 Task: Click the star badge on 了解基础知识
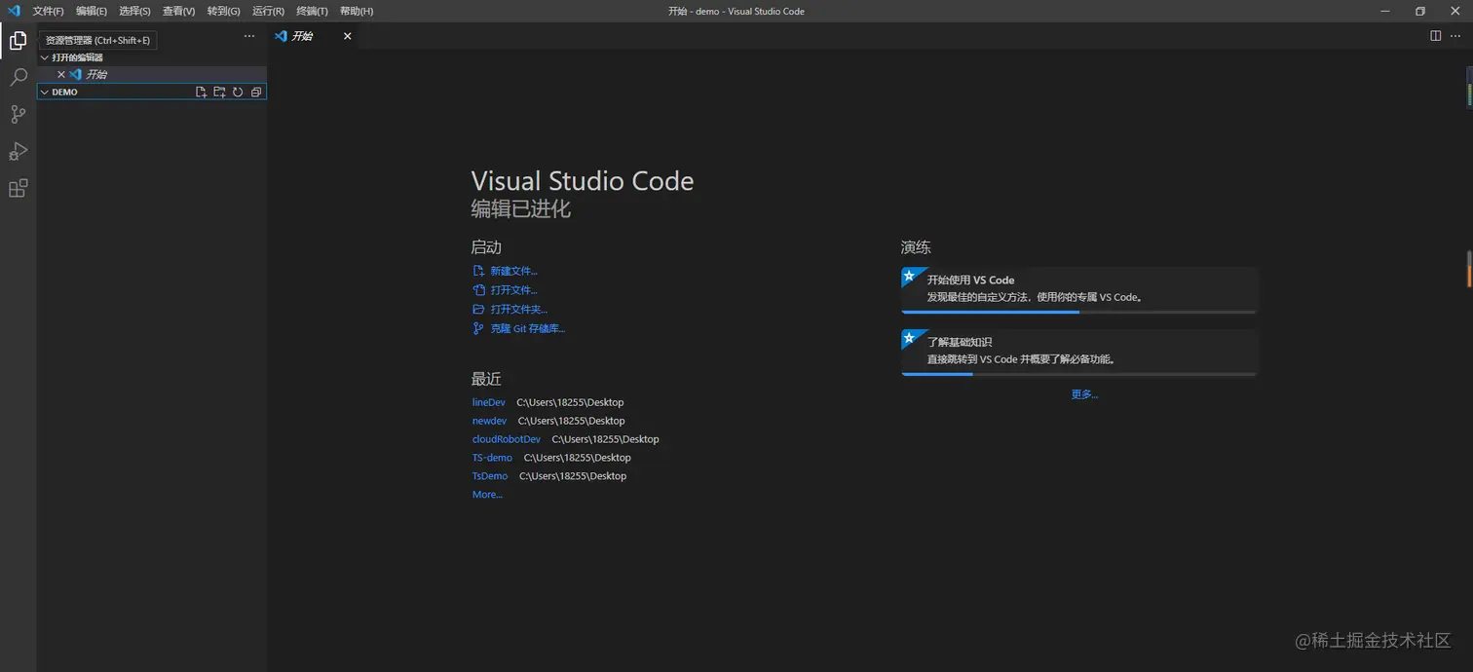(x=909, y=338)
